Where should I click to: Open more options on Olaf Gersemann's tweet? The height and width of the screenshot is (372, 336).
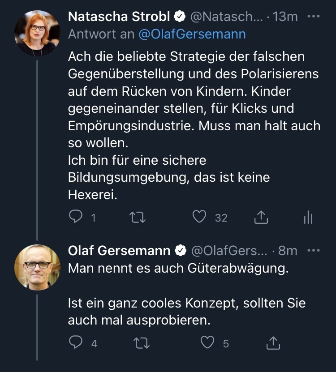[x=314, y=250]
